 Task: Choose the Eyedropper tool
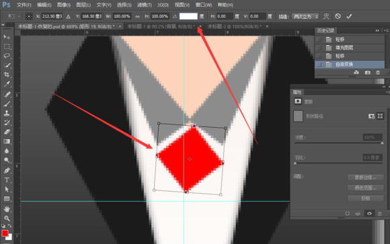coord(7,84)
